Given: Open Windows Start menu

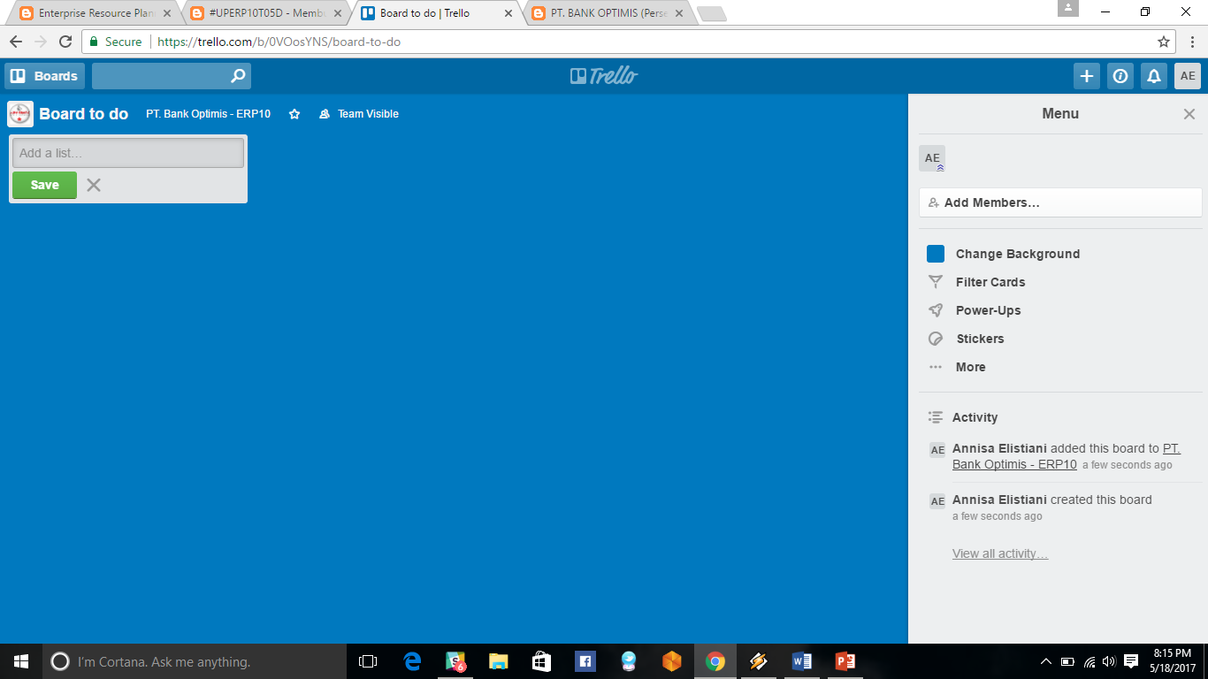Looking at the screenshot, I should [x=21, y=661].
